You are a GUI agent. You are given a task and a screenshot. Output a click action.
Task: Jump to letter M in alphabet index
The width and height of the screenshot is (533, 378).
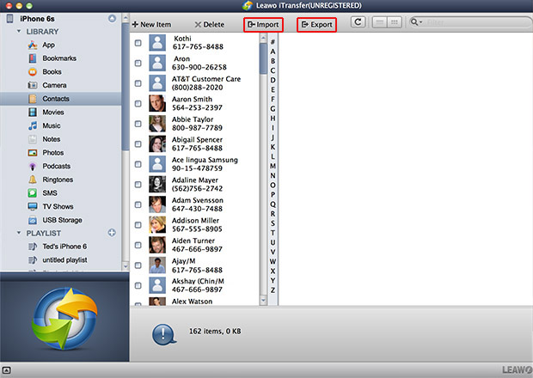tap(273, 164)
